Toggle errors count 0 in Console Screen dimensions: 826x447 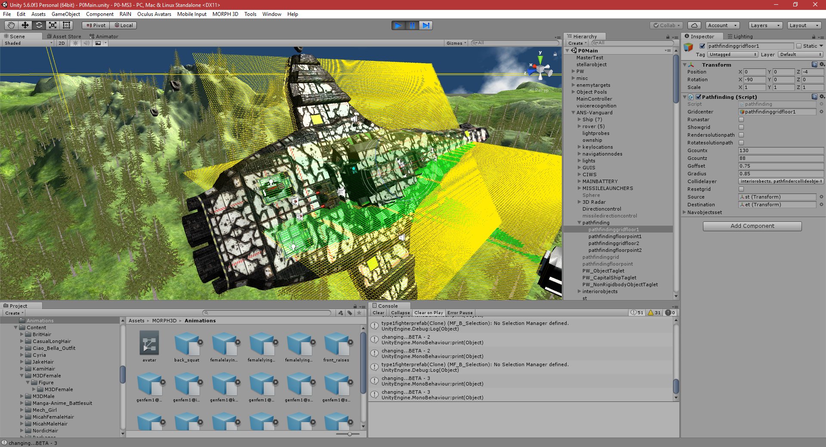671,312
